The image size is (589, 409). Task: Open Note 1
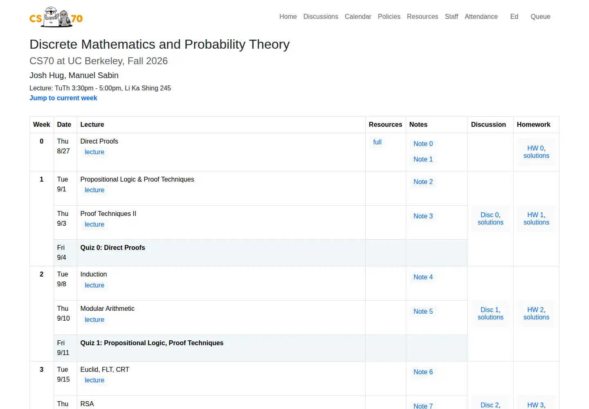click(423, 159)
